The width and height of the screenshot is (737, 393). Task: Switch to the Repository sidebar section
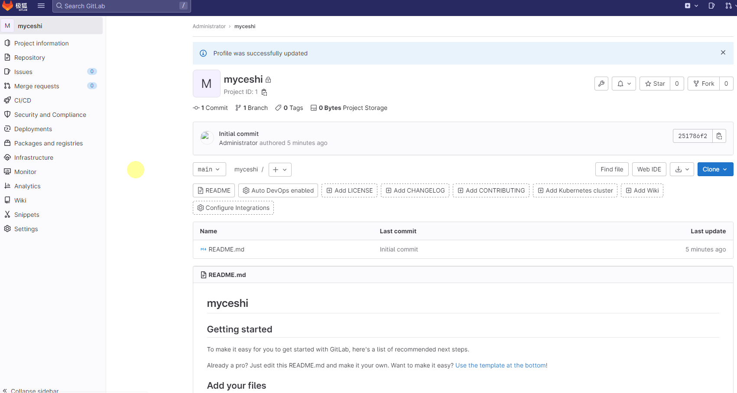click(x=29, y=57)
